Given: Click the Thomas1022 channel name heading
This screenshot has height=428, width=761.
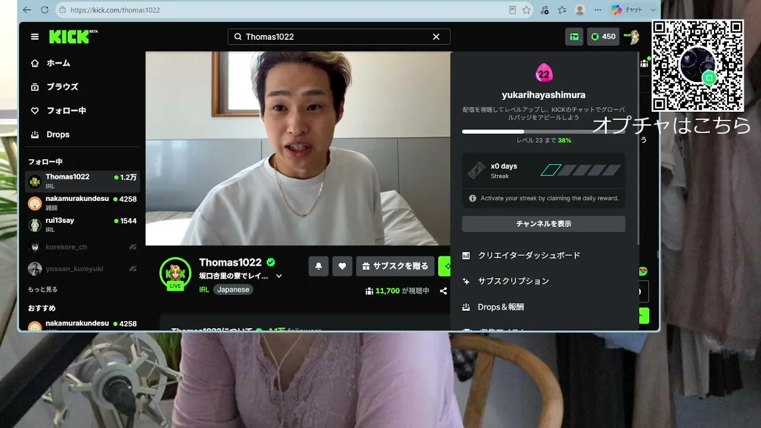Looking at the screenshot, I should point(231,262).
